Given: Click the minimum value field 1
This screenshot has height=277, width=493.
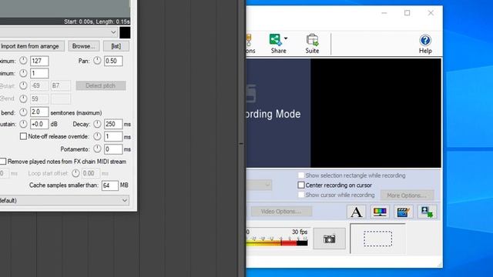Looking at the screenshot, I should 39,73.
